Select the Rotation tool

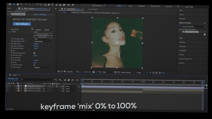tap(37, 5)
